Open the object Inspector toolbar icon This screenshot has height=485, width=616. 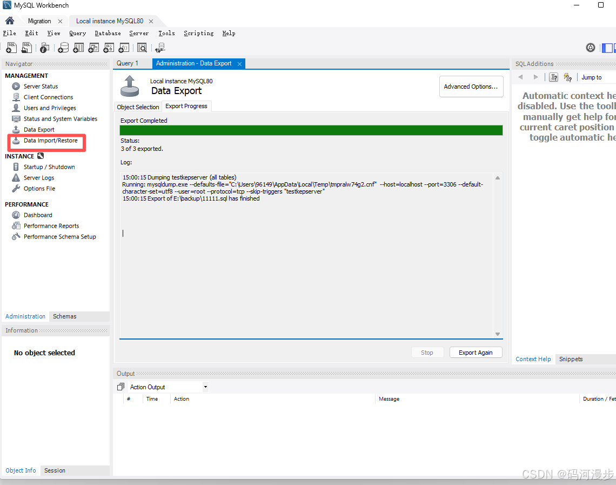point(45,48)
